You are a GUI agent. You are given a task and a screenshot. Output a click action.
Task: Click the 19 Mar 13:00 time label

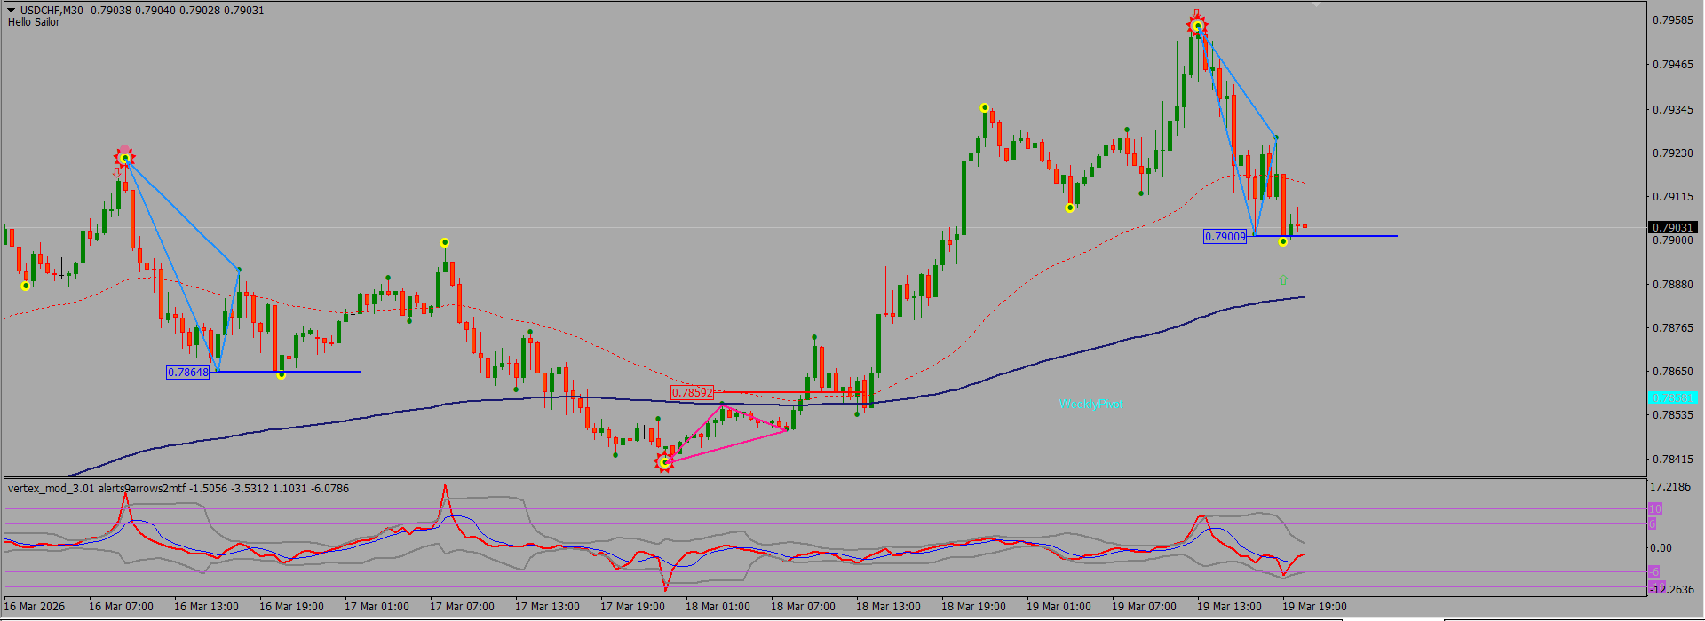click(x=1229, y=607)
